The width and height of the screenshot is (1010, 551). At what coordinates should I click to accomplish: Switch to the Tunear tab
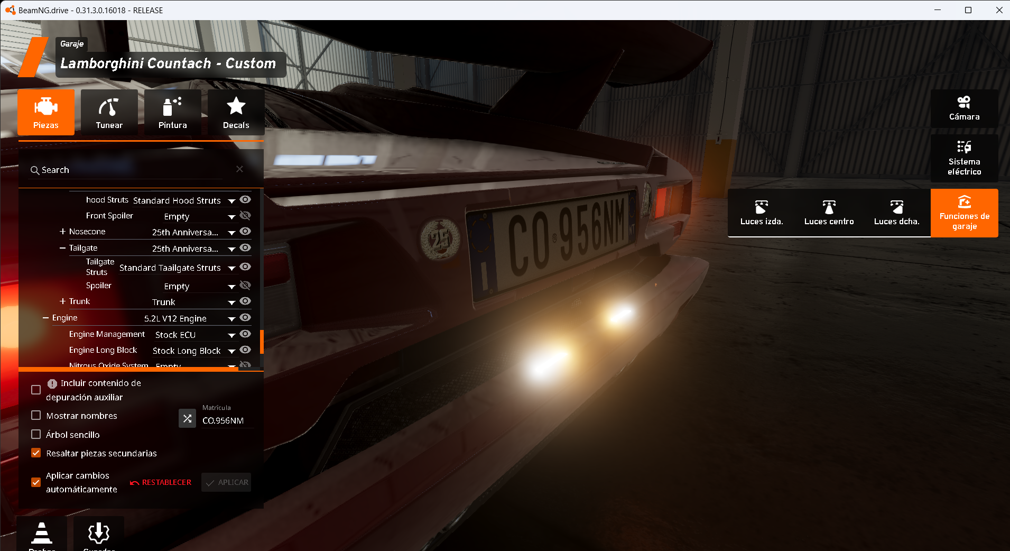[x=109, y=112]
